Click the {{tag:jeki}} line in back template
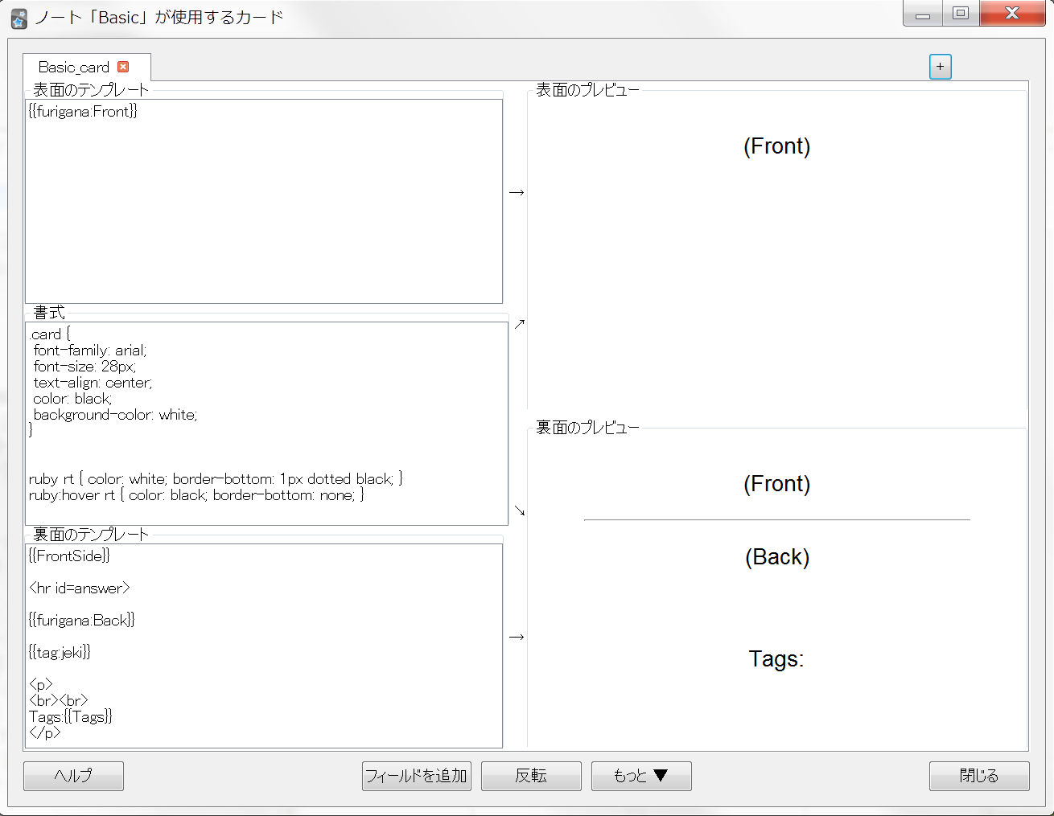This screenshot has width=1054, height=816. coord(60,652)
